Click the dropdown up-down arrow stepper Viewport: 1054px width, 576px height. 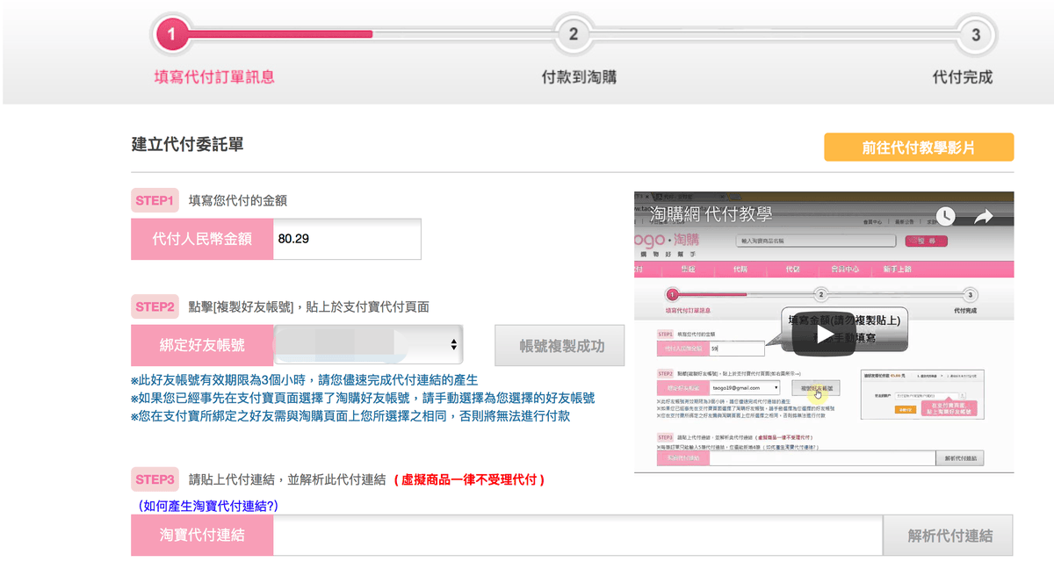tap(453, 345)
